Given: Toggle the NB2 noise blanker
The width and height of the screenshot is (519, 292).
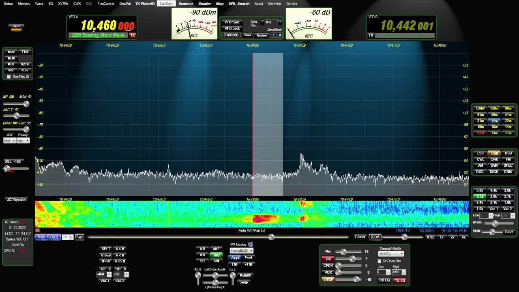Looking at the screenshot, I should 216,255.
